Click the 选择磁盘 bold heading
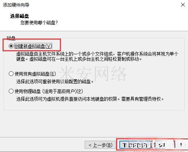The height and width of the screenshot is (152, 188). point(19,16)
